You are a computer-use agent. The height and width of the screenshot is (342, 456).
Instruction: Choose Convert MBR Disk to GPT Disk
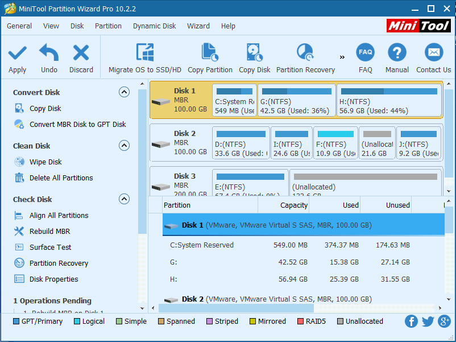pos(78,124)
